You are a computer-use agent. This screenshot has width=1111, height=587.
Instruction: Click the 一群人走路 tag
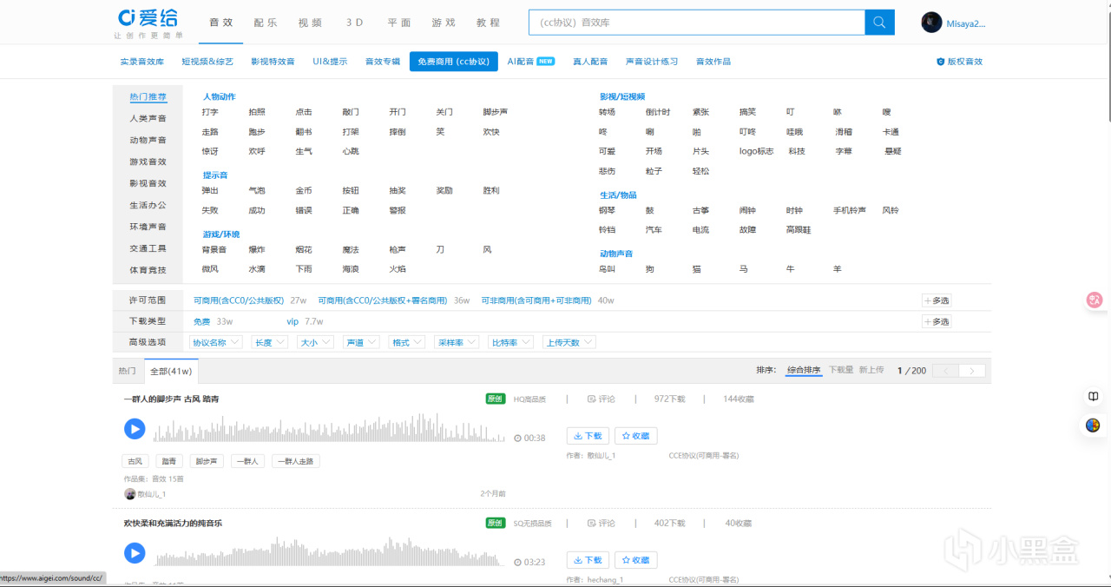(296, 461)
